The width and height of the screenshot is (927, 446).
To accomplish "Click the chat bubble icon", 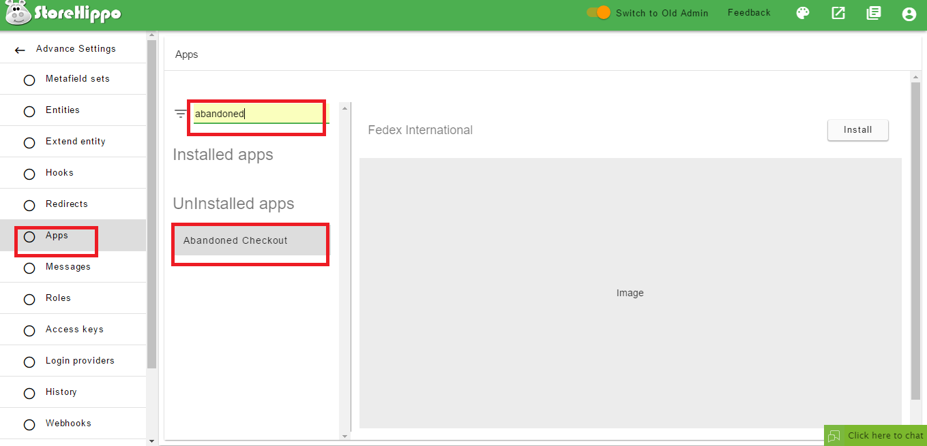I will click(834, 436).
